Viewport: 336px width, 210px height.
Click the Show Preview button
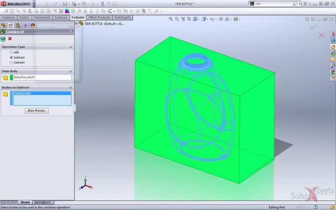[36, 111]
